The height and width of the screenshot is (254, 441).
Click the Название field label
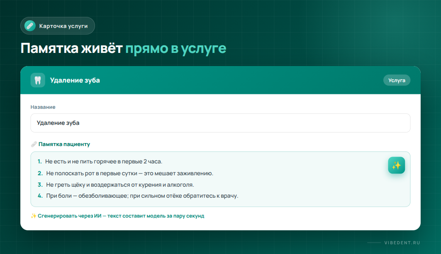[x=43, y=107]
